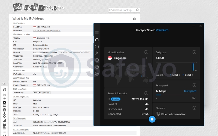218x136 pixels.
Task: Click the Test speed link
Action: 190,91
